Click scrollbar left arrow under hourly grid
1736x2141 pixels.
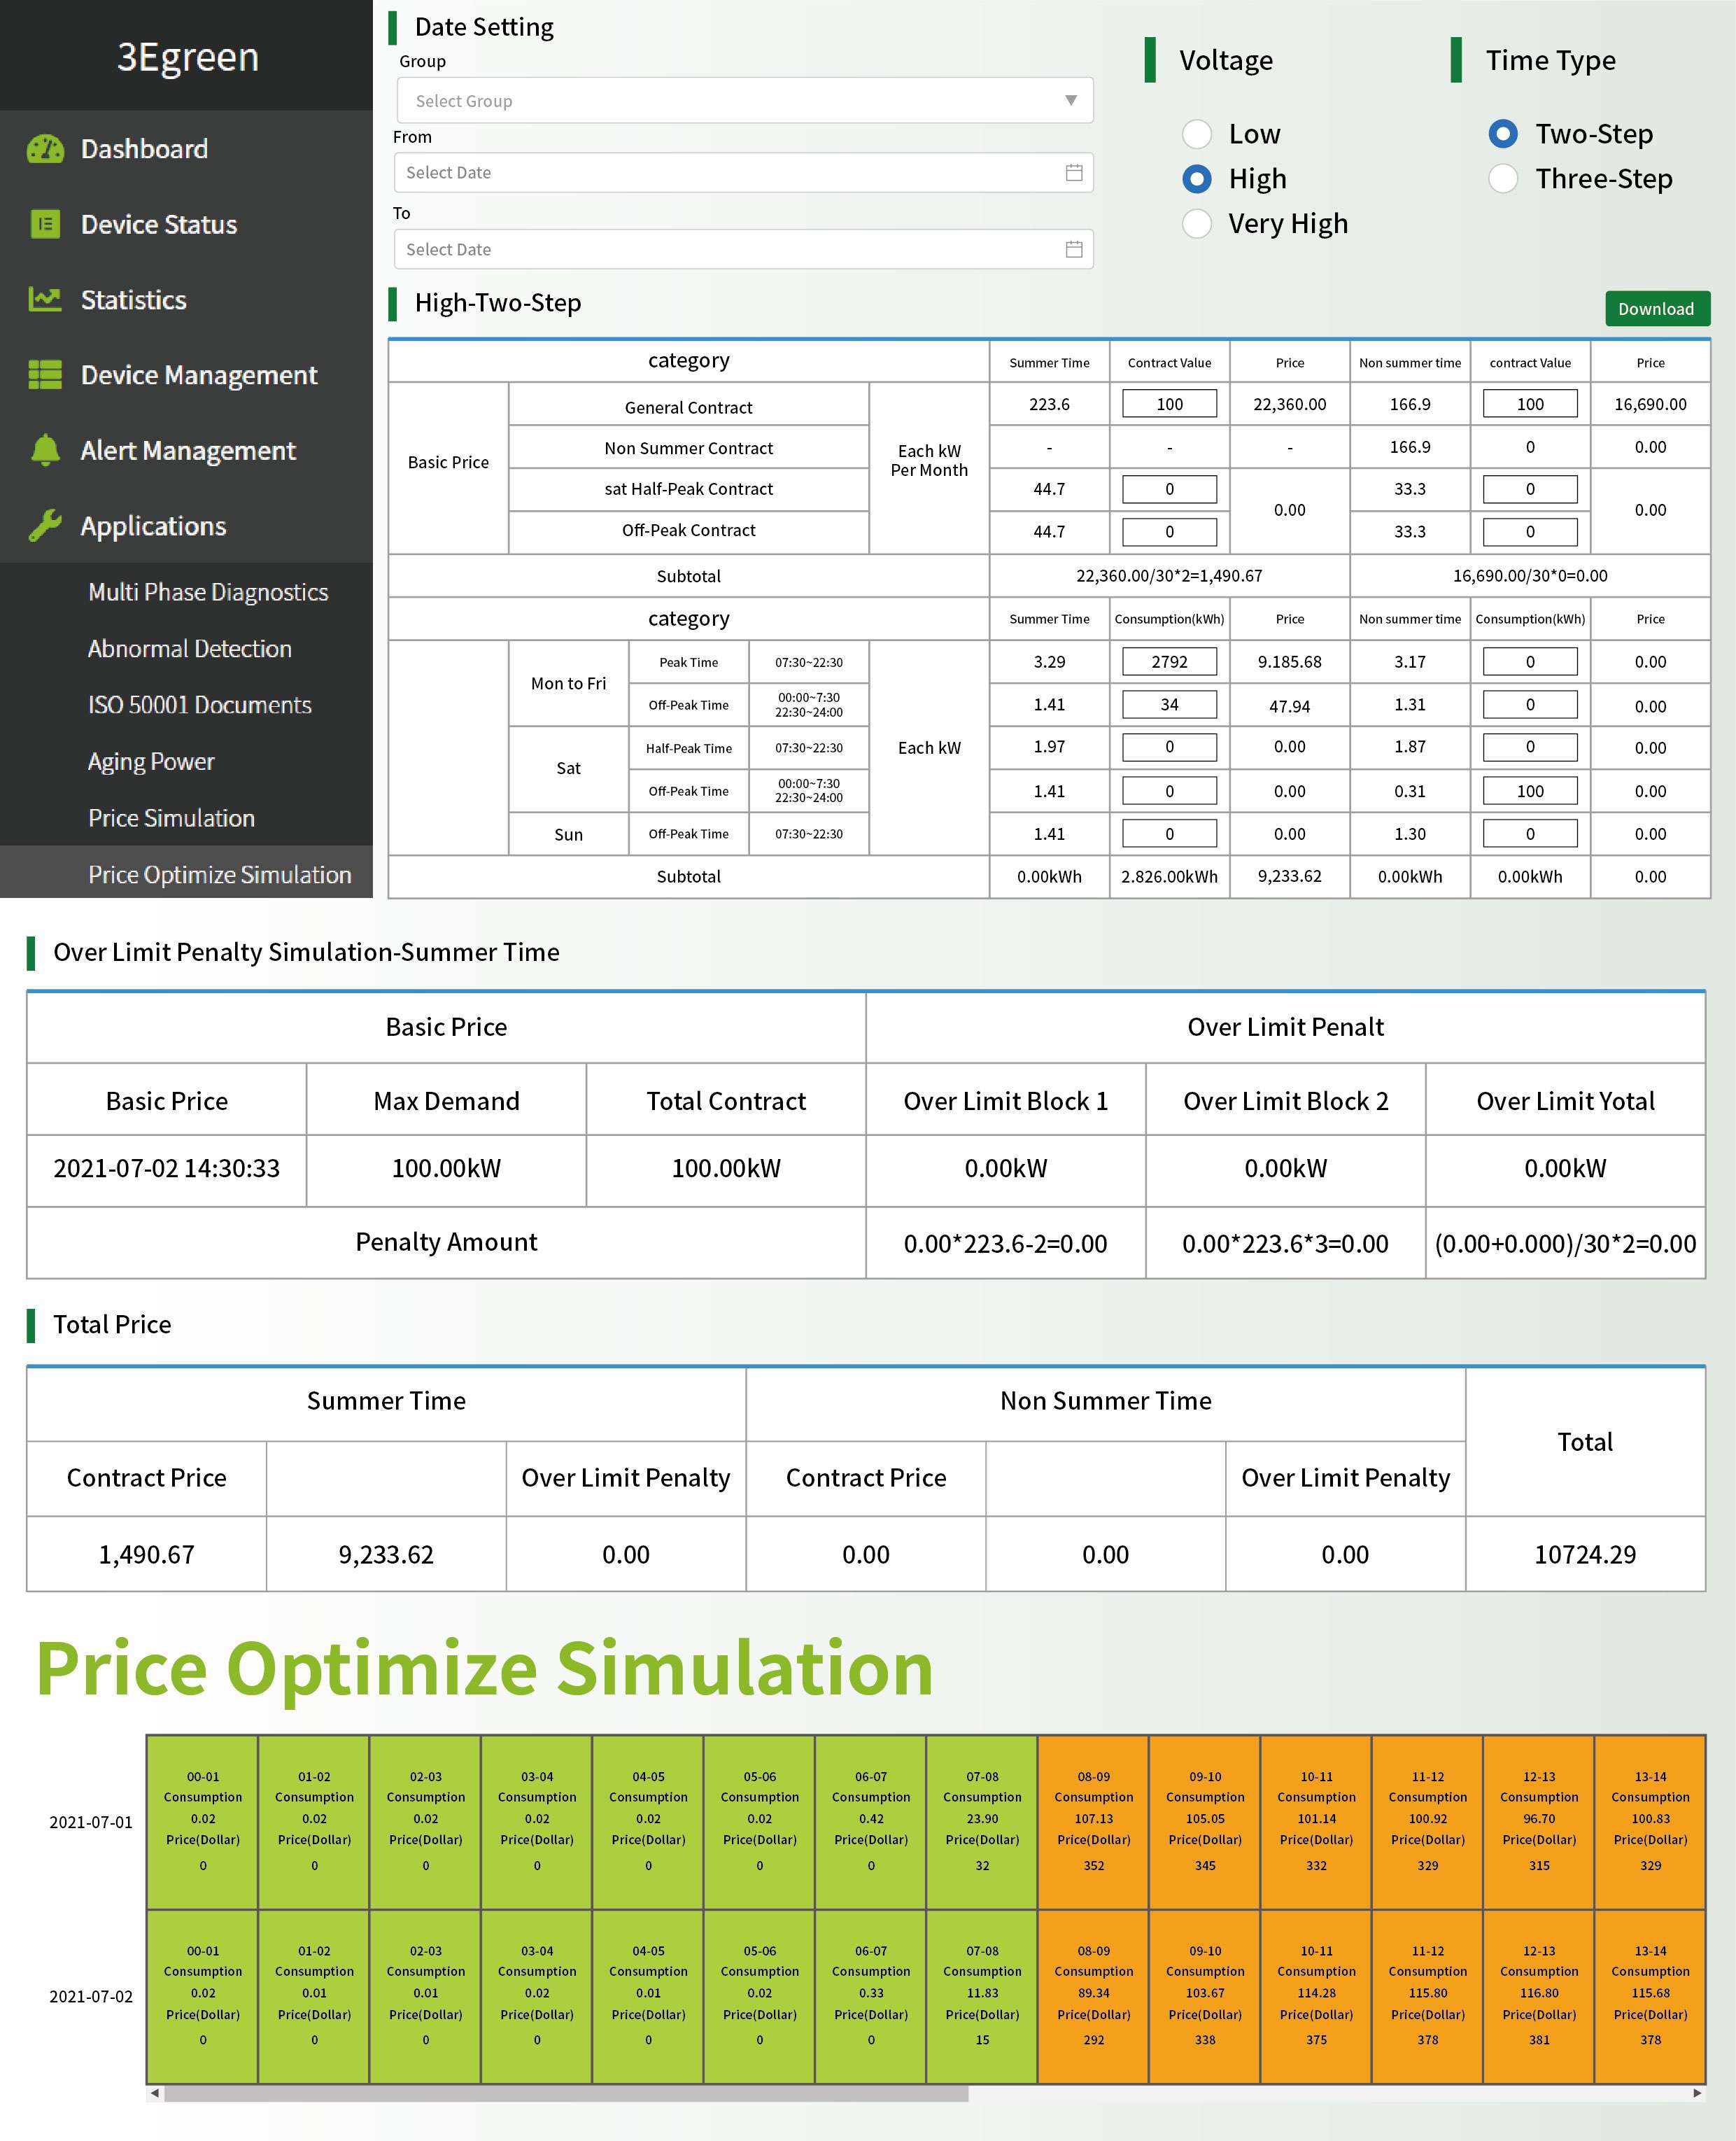click(154, 2093)
